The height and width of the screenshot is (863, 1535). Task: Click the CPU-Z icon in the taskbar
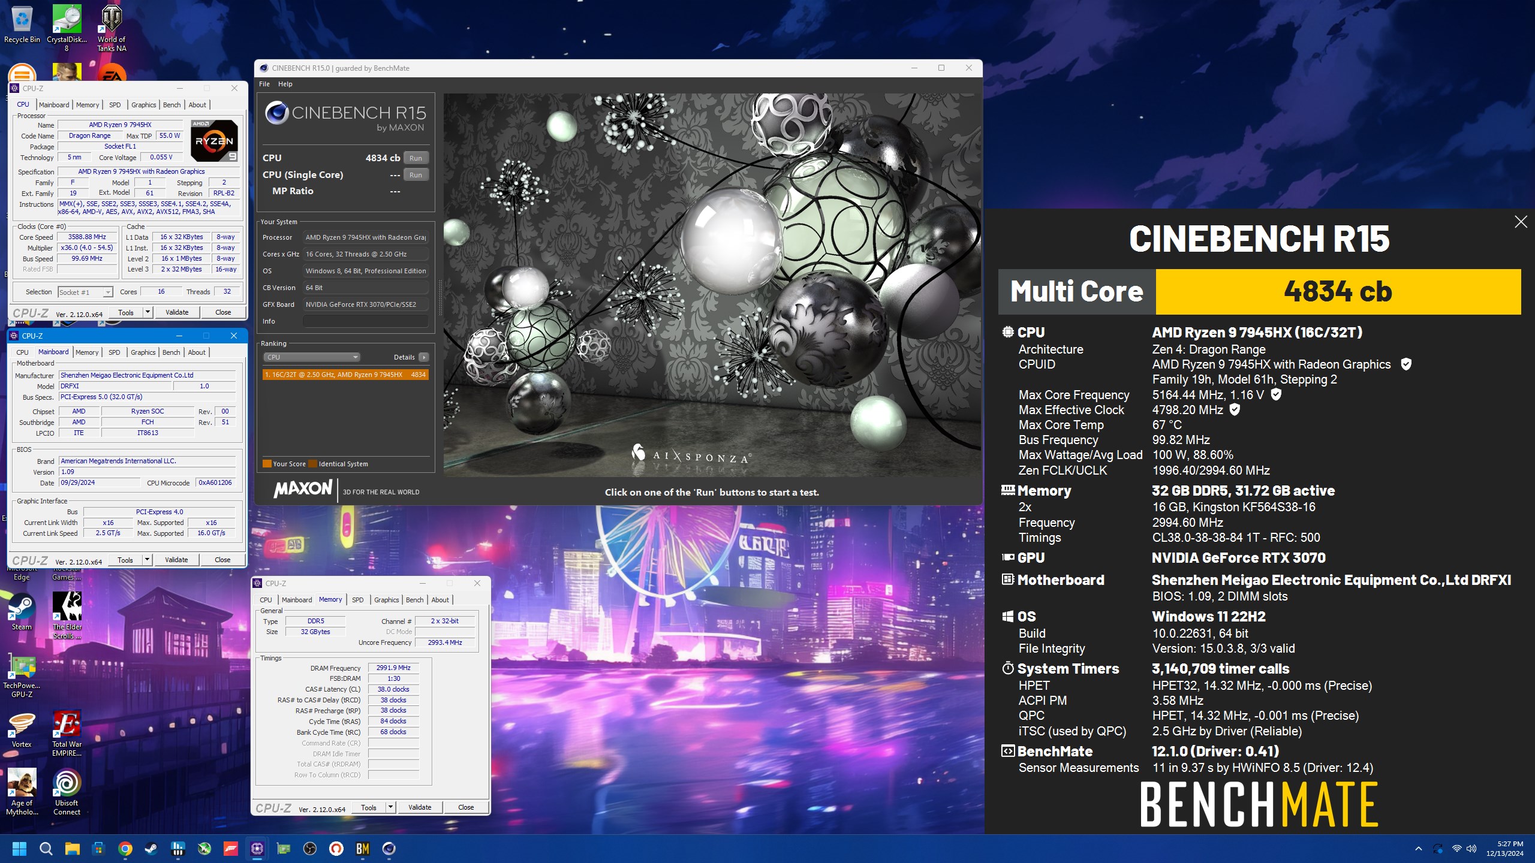tap(257, 849)
